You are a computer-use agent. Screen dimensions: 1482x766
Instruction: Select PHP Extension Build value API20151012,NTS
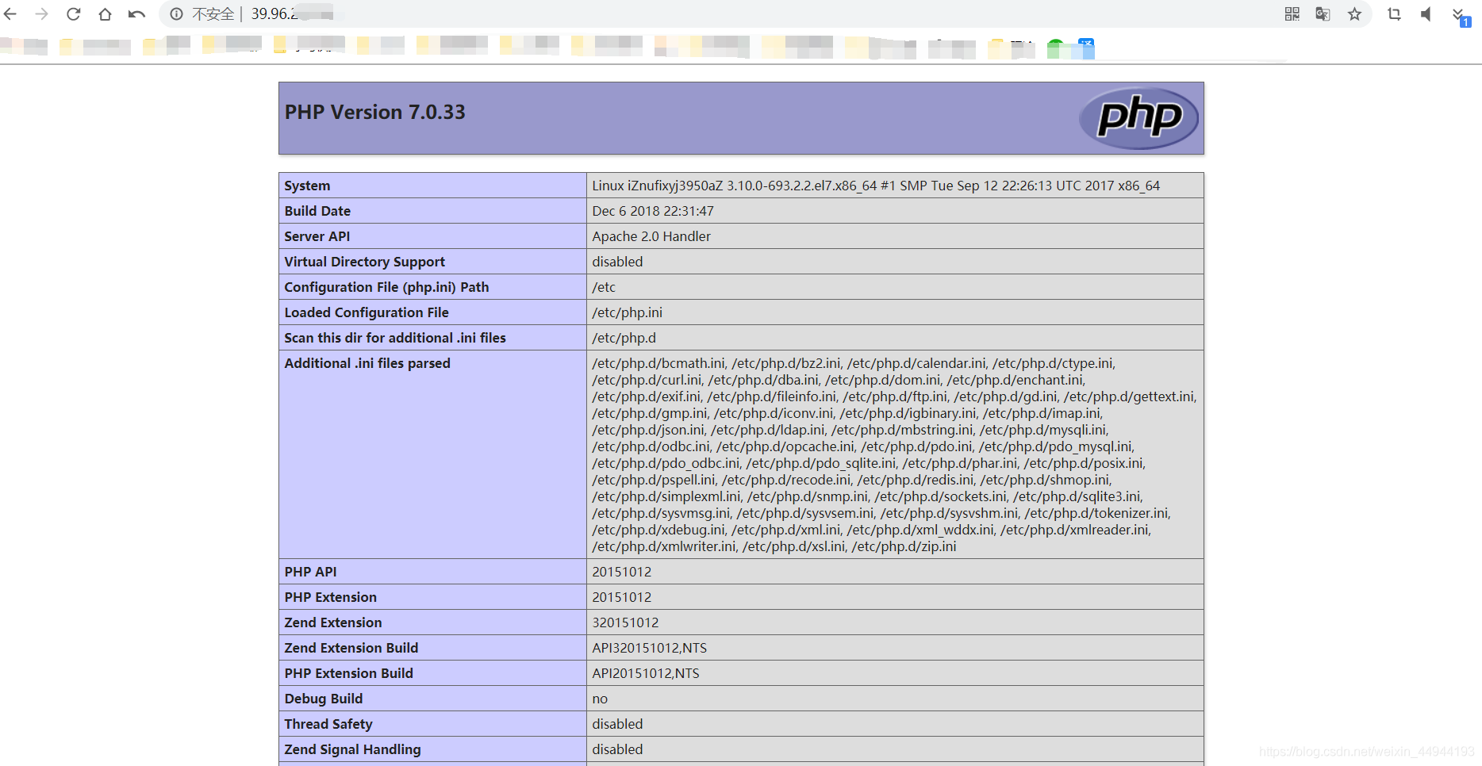(x=646, y=673)
